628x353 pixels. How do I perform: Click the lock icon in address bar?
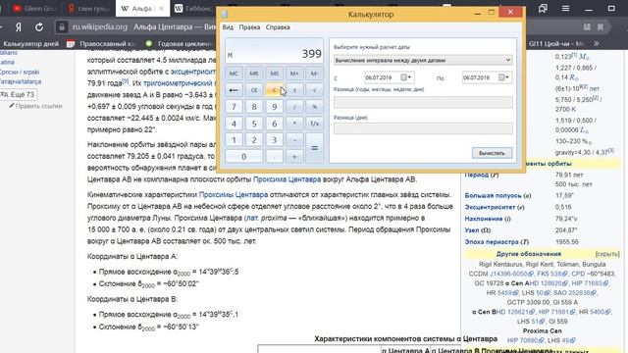tap(62, 27)
